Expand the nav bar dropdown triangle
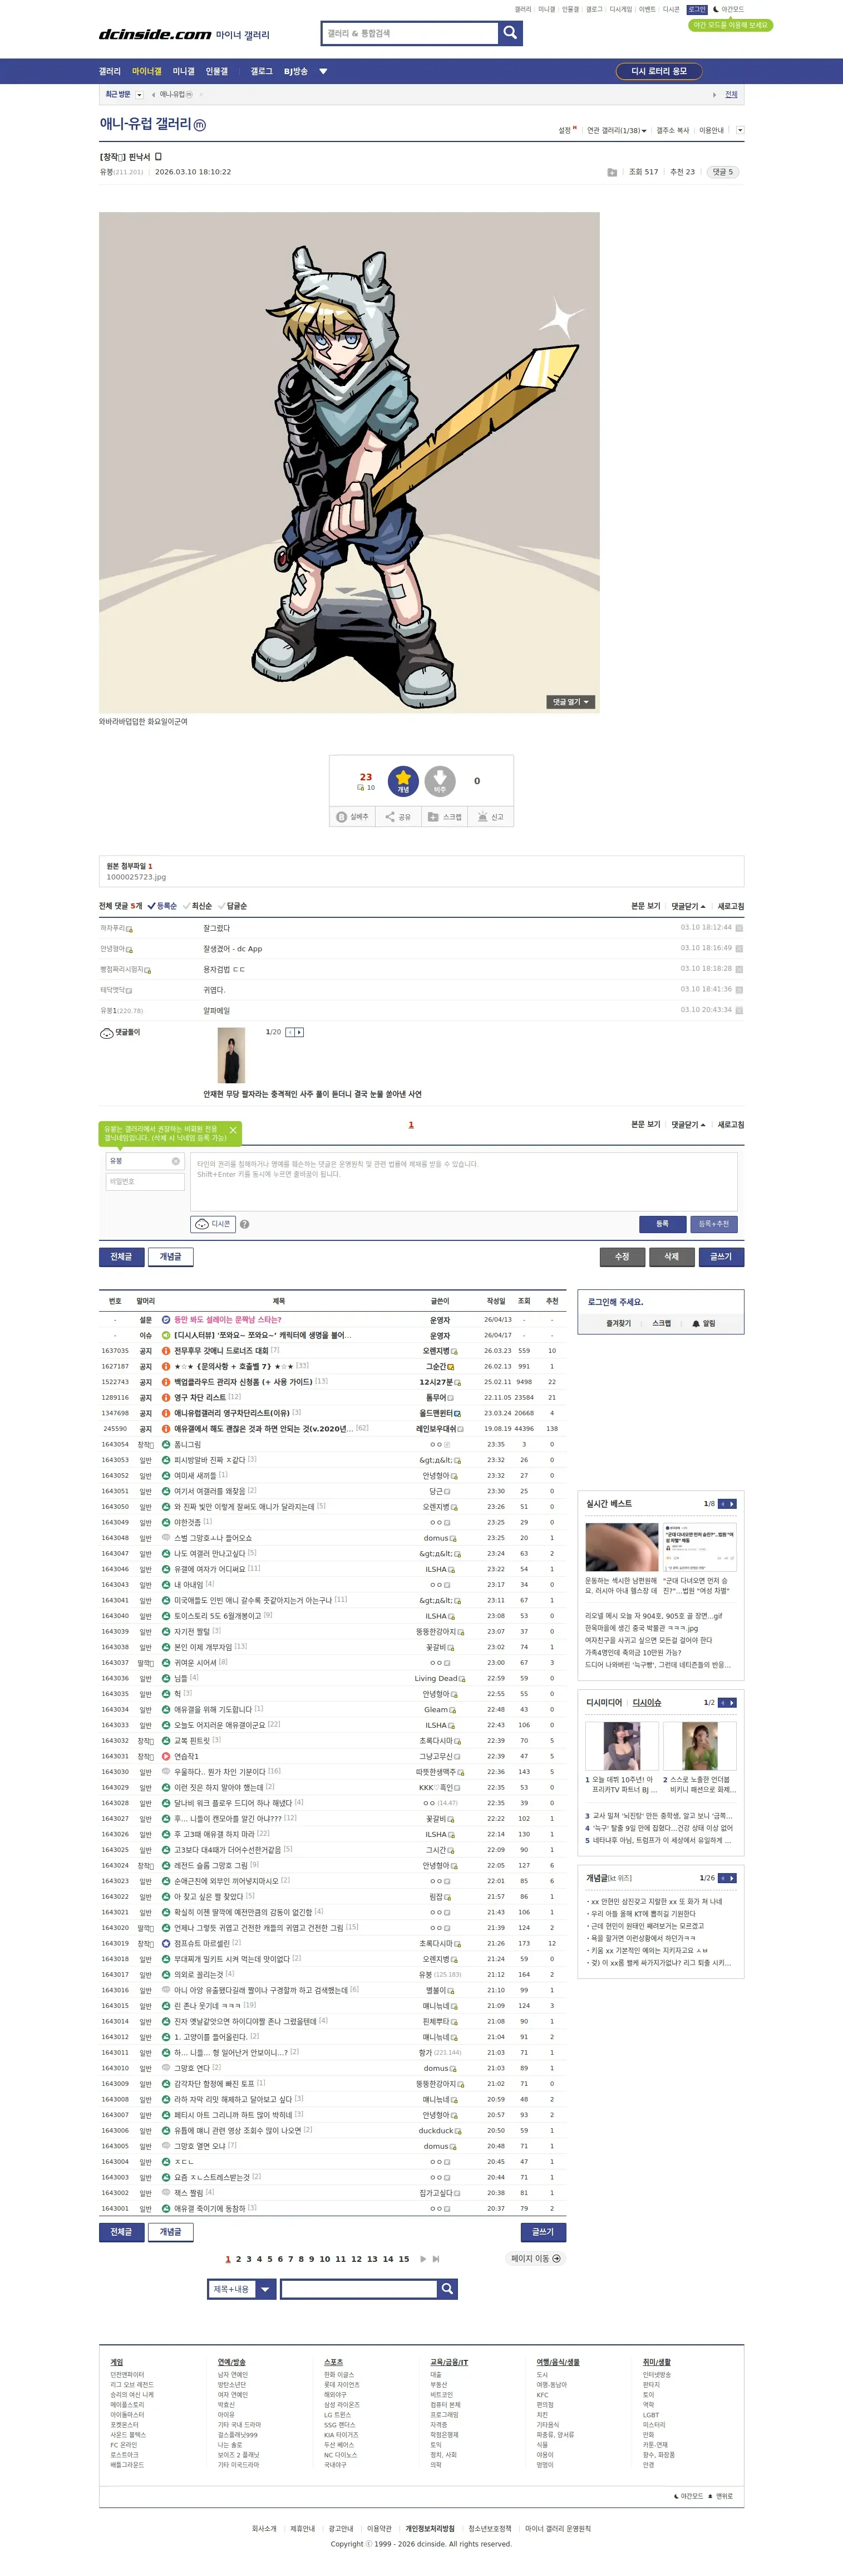This screenshot has height=2576, width=843. click(323, 72)
